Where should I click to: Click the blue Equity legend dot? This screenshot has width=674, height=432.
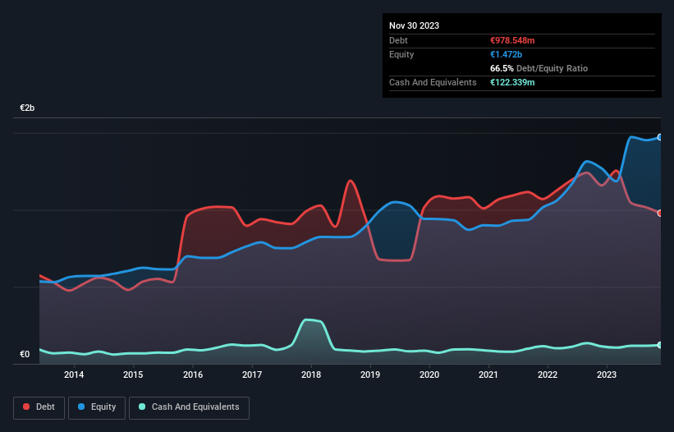point(81,407)
